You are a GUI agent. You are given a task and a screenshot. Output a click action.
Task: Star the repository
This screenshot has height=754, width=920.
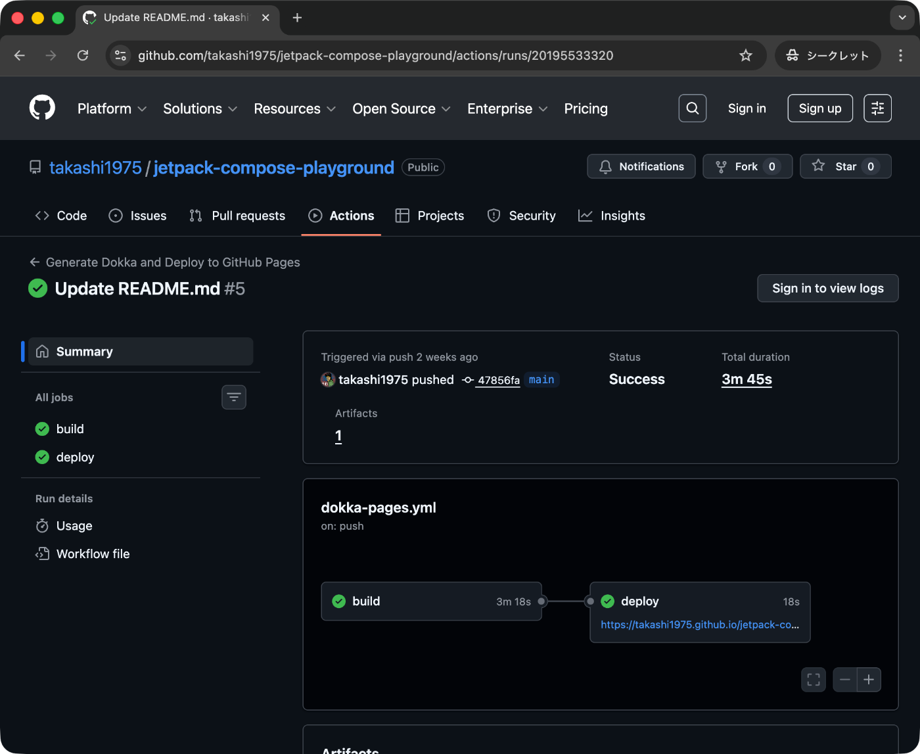click(846, 166)
